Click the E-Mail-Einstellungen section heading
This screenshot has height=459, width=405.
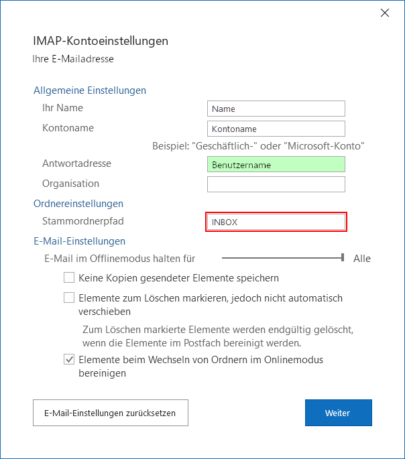point(79,241)
